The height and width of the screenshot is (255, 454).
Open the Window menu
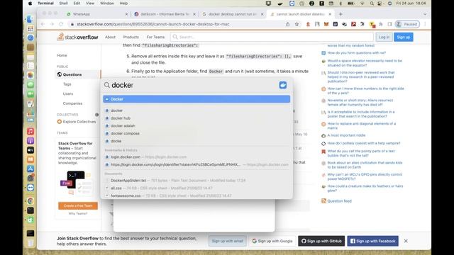click(x=107, y=4)
